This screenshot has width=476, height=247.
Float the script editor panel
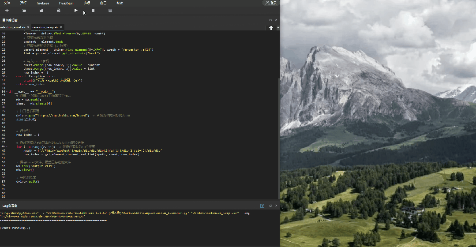(x=270, y=20)
